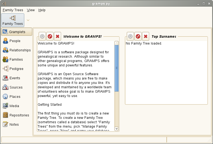Viewport: 213px width, 144px height.
Task: Expand the dropdown arrow beside Family Trees
Action: pos(28,20)
